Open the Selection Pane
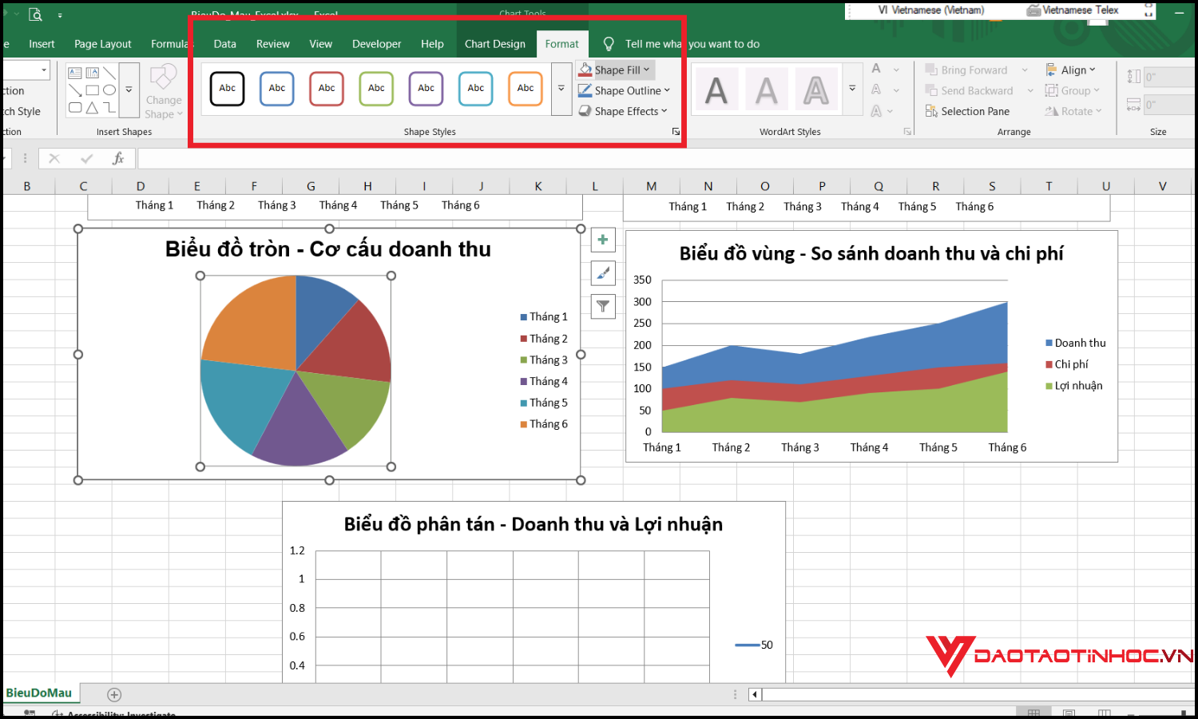Image resolution: width=1198 pixels, height=719 pixels. [x=967, y=111]
